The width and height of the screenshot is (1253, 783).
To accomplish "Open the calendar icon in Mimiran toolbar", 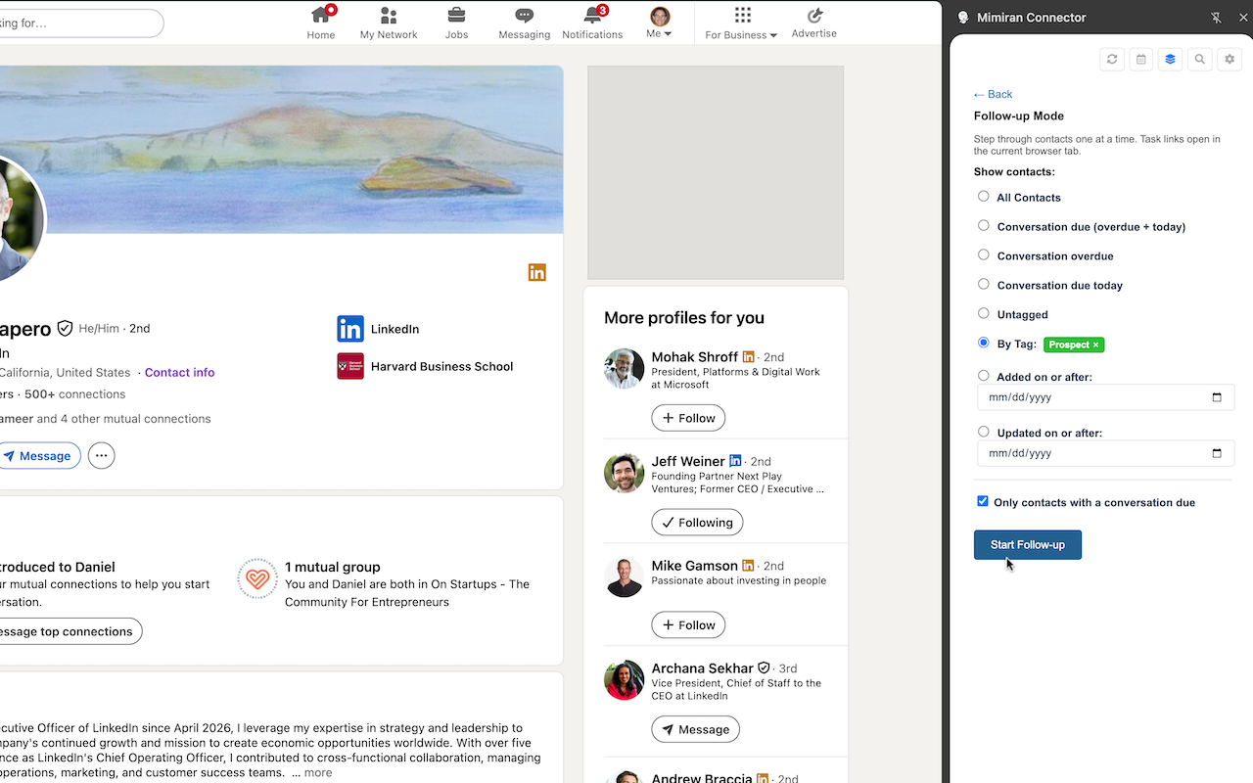I will point(1141,60).
